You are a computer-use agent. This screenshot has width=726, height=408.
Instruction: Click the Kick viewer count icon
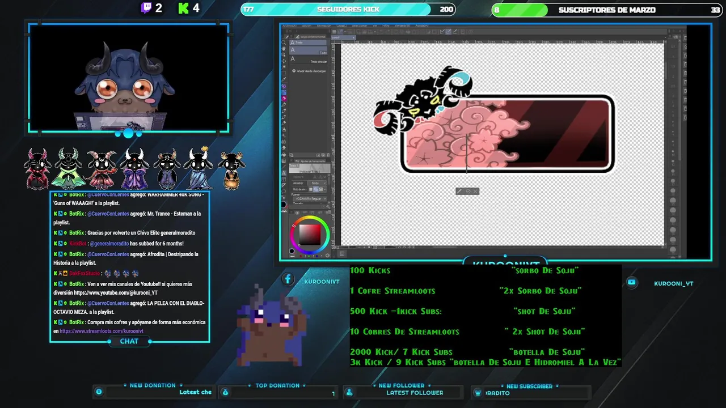click(x=183, y=8)
